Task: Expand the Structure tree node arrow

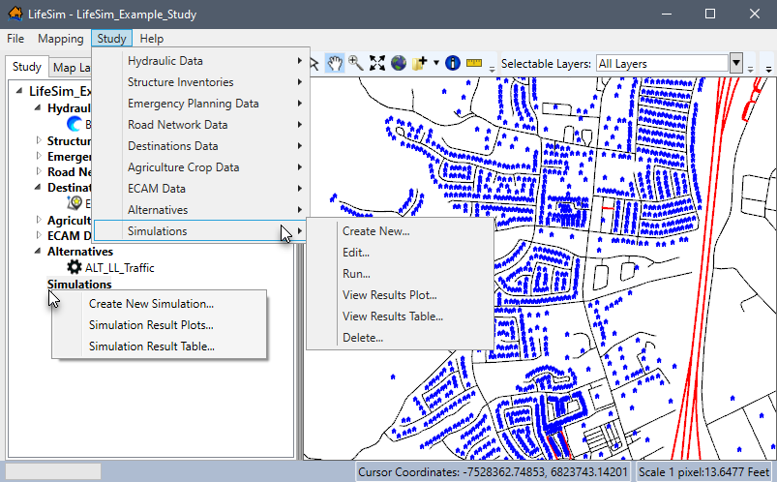Action: 39,140
